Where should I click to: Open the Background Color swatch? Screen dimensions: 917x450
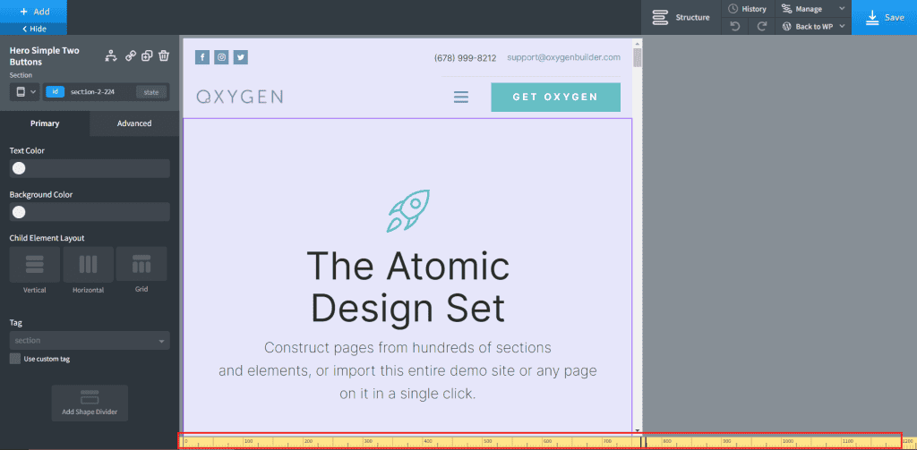[20, 211]
